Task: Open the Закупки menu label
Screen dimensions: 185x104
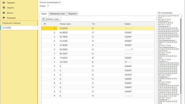Action: (x=10, y=8)
